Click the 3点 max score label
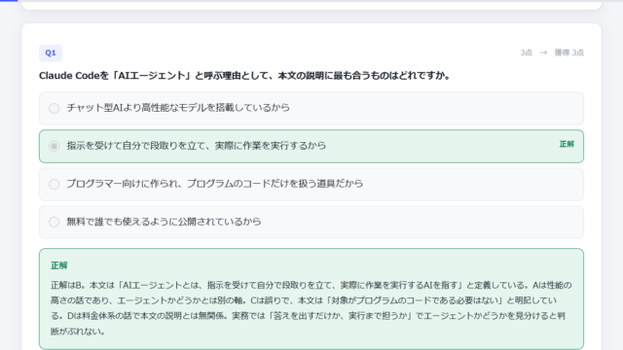Screen dimensions: 623x350 [x=526, y=52]
